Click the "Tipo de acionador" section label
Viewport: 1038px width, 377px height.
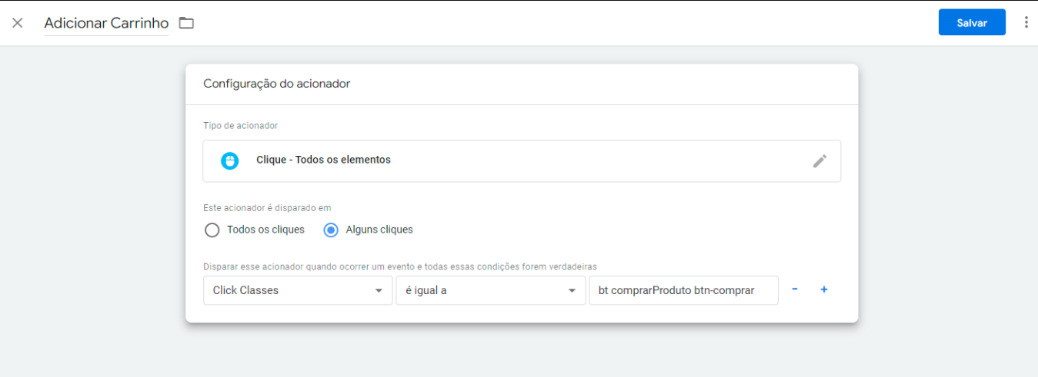(x=241, y=125)
